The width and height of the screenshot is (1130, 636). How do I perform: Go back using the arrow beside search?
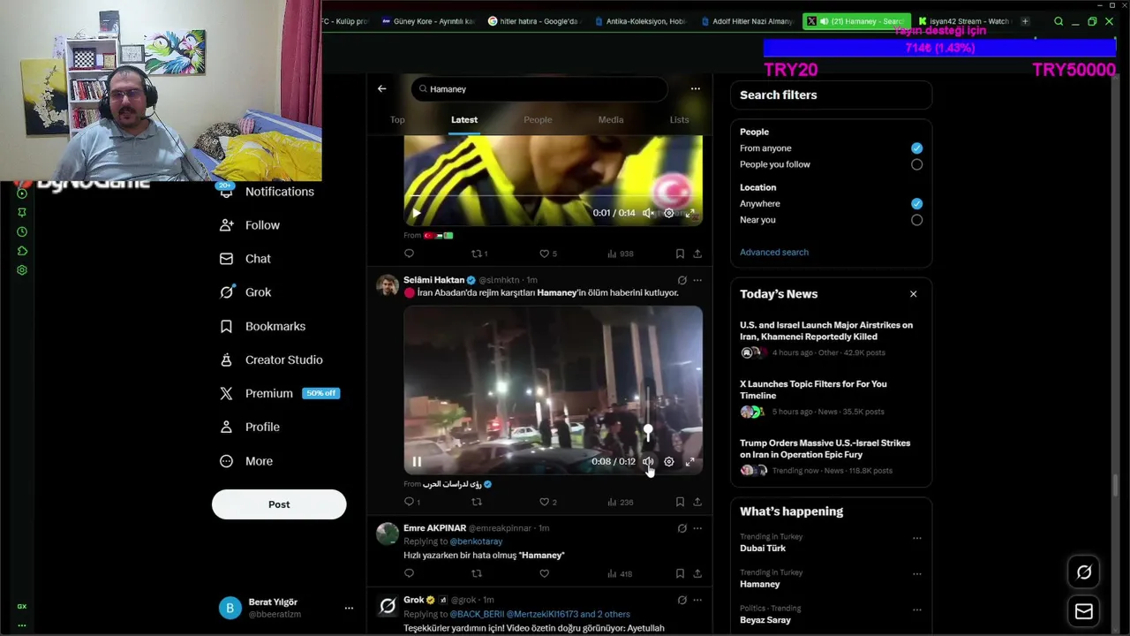[x=381, y=88]
